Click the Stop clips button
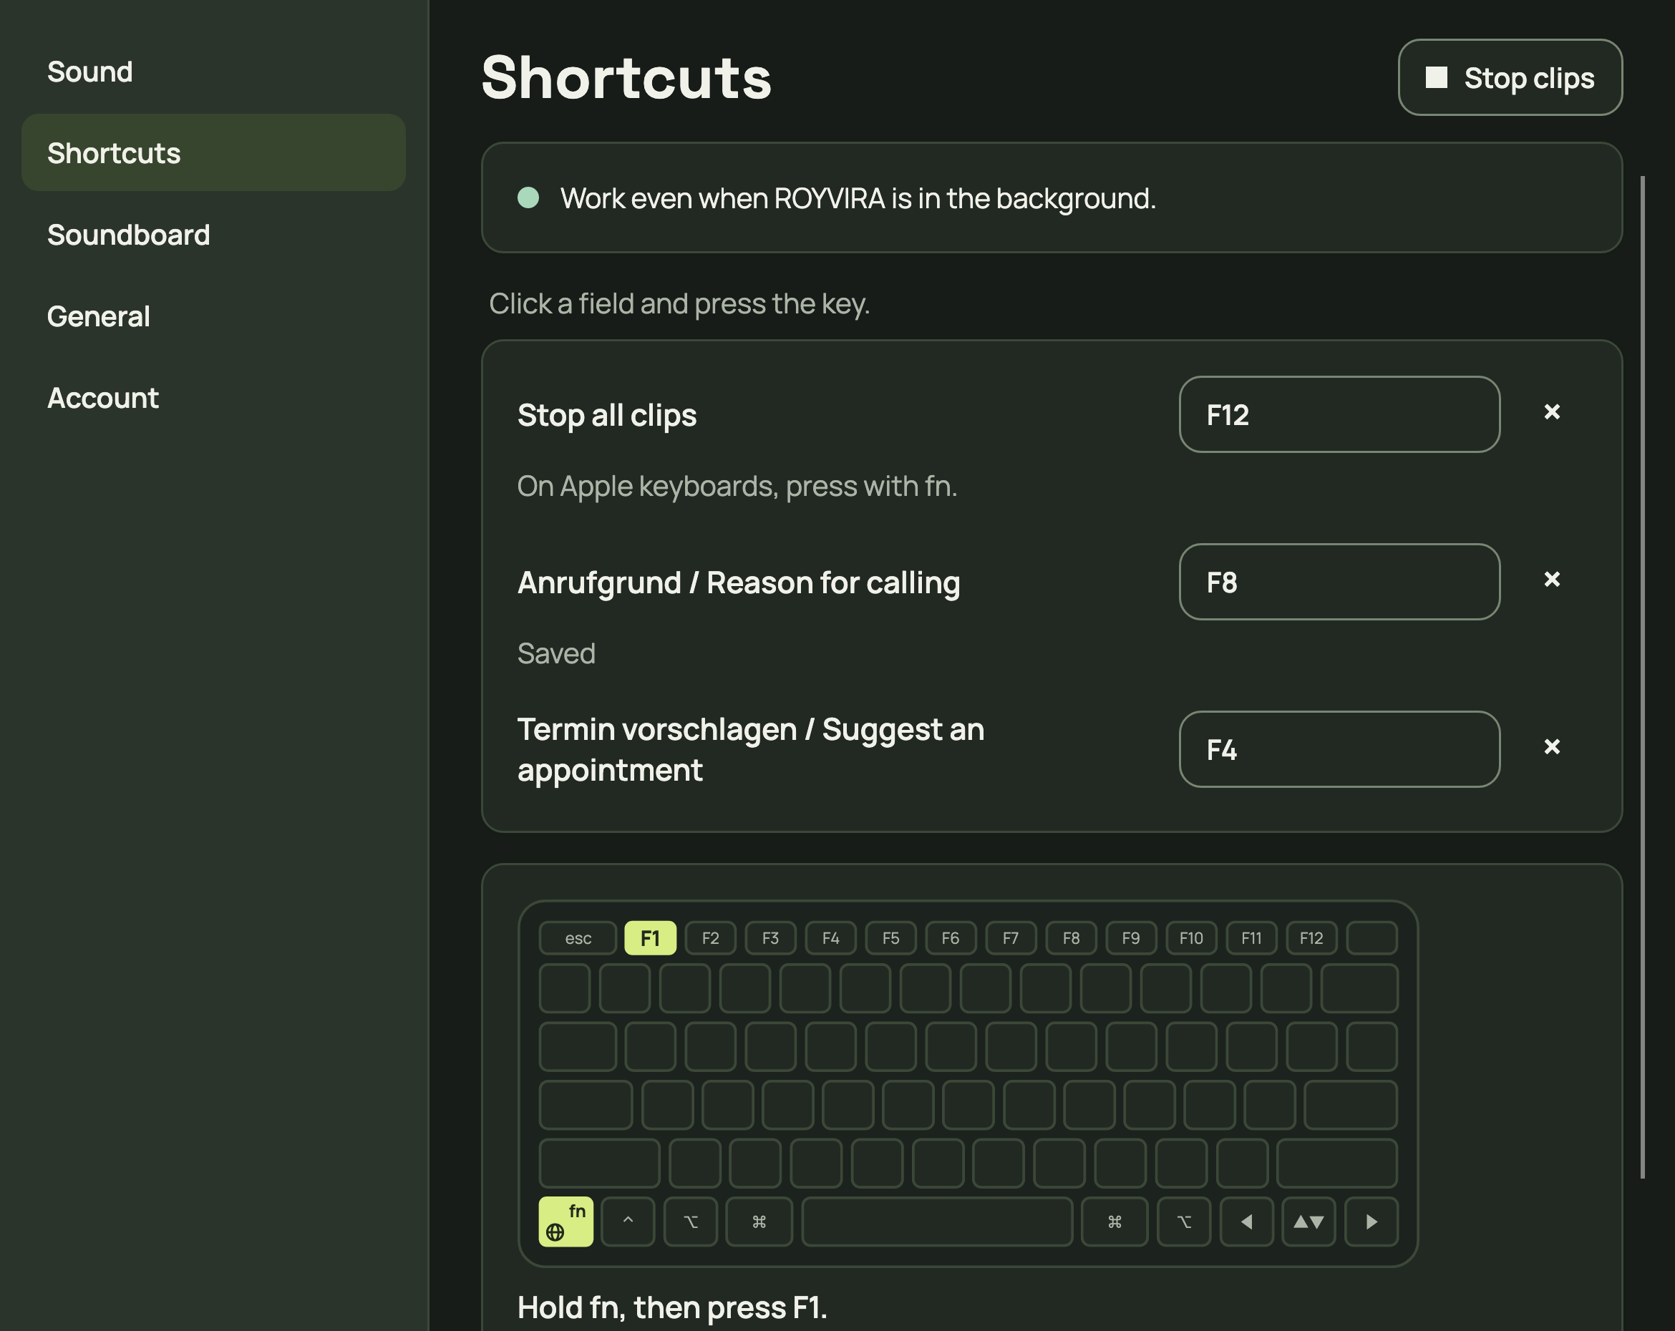Screen dimensions: 1675x1331 click(x=1510, y=78)
